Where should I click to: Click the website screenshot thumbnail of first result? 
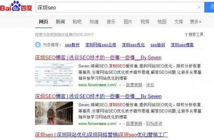(x=54, y=75)
